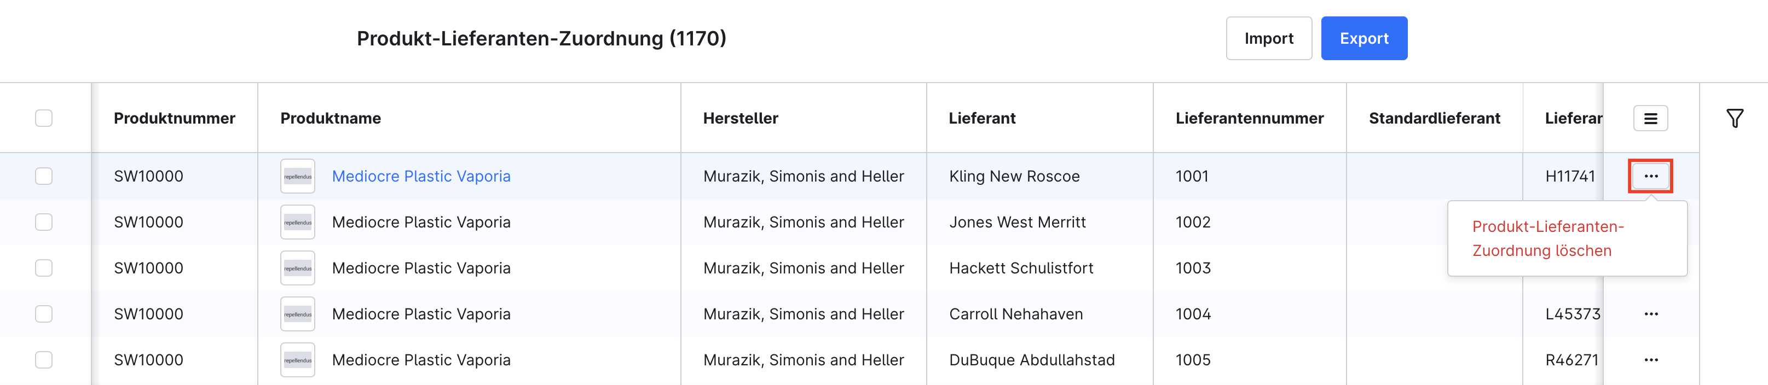The height and width of the screenshot is (385, 1768).
Task: Click product thumbnail in Hackett Schulistfort row
Action: [297, 269]
